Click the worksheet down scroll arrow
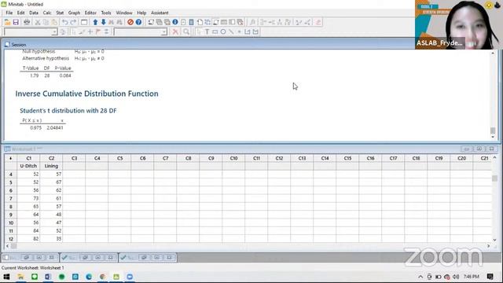503x283 pixels. tap(494, 240)
